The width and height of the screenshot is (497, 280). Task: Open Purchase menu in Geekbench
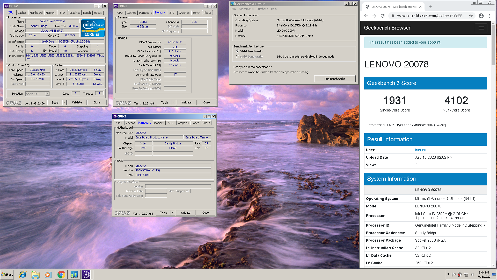pos(262,9)
